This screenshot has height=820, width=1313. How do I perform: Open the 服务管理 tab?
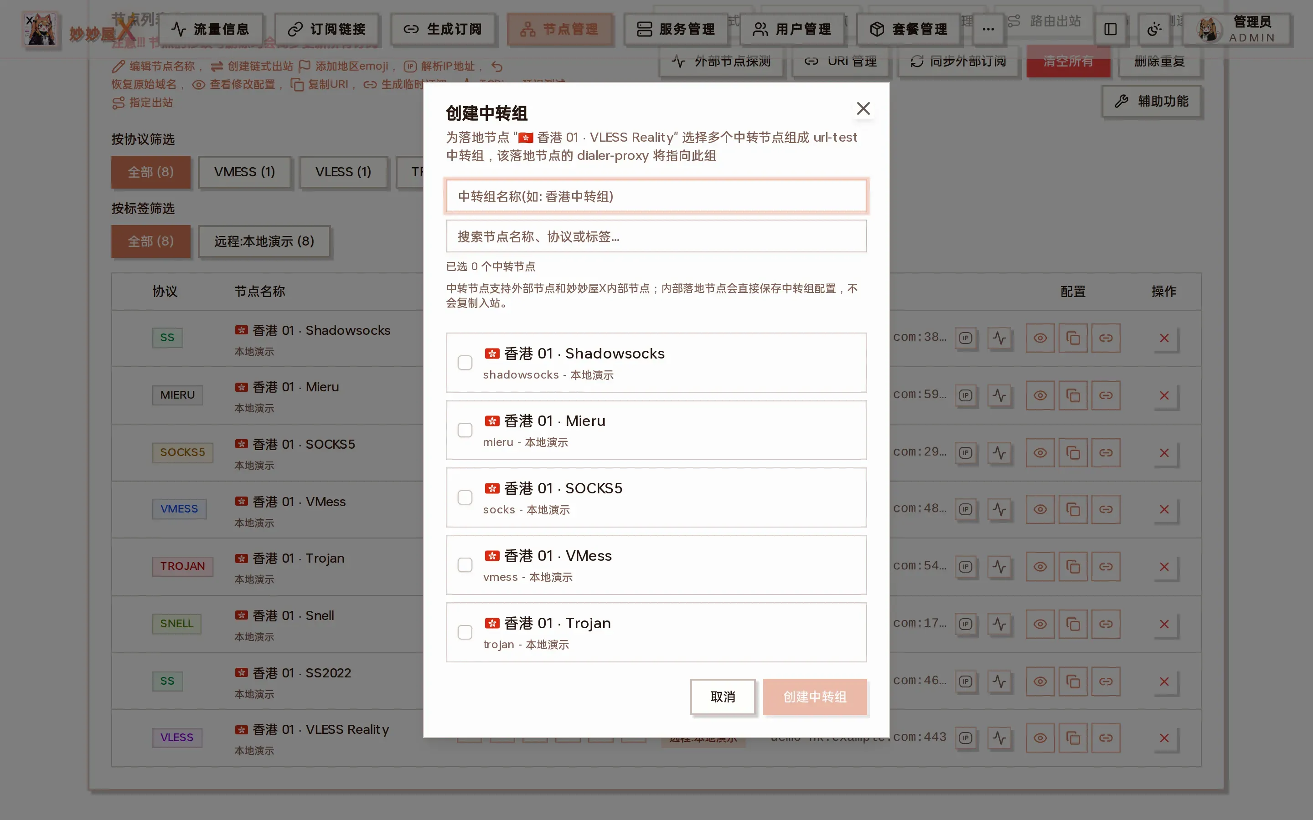pos(676,29)
